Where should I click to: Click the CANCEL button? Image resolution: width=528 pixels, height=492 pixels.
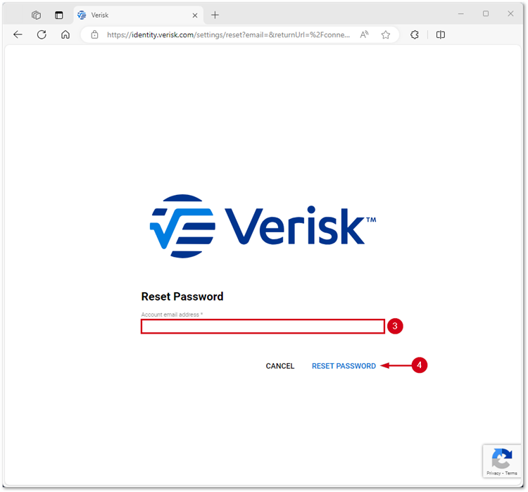(279, 366)
